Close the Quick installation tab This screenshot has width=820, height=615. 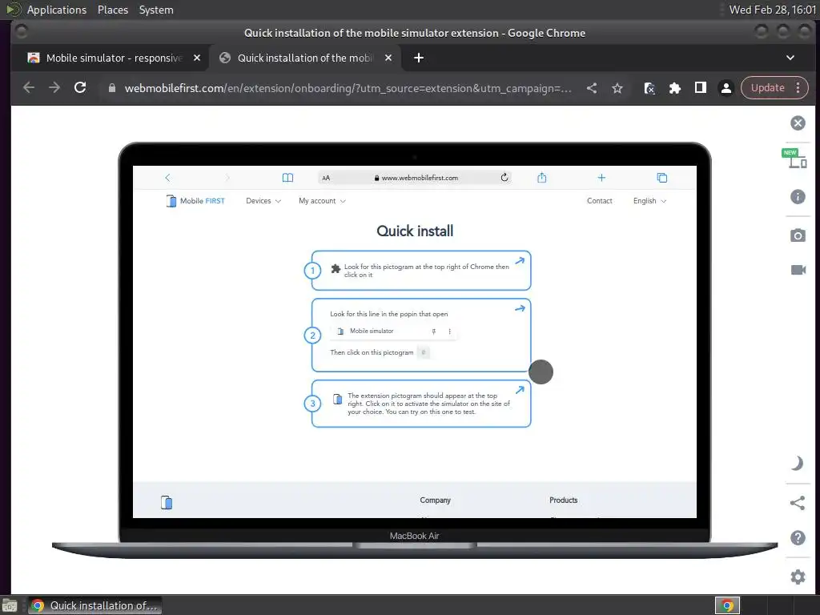click(388, 58)
